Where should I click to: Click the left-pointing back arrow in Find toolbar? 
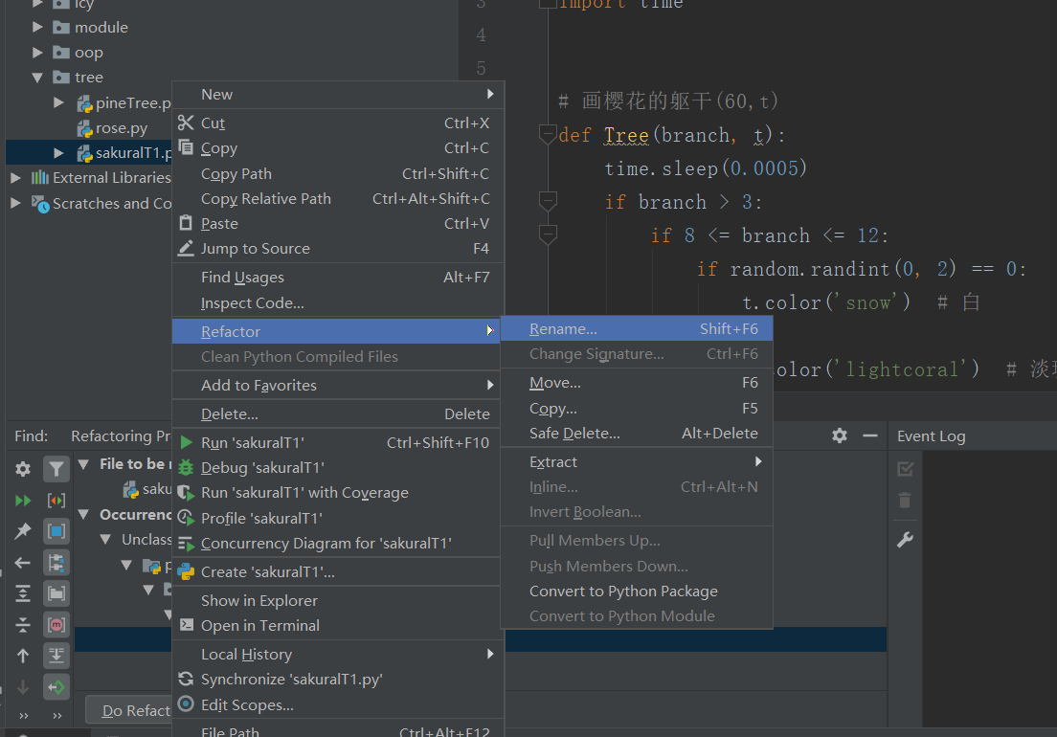pyautogui.click(x=23, y=563)
